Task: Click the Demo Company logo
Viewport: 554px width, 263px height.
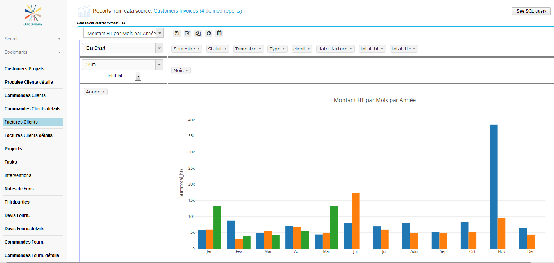Action: point(33,15)
